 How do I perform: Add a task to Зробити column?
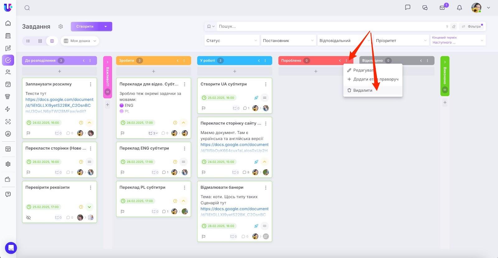pos(153,71)
